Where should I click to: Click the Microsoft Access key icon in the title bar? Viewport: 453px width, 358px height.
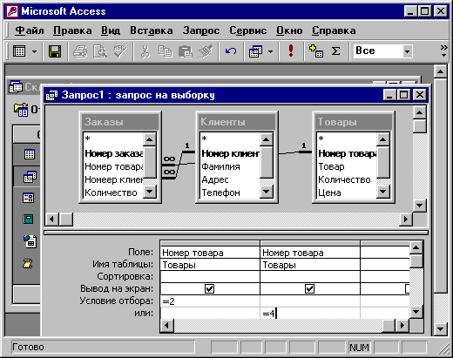click(x=12, y=11)
